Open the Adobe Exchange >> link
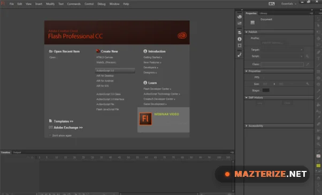 [68, 127]
